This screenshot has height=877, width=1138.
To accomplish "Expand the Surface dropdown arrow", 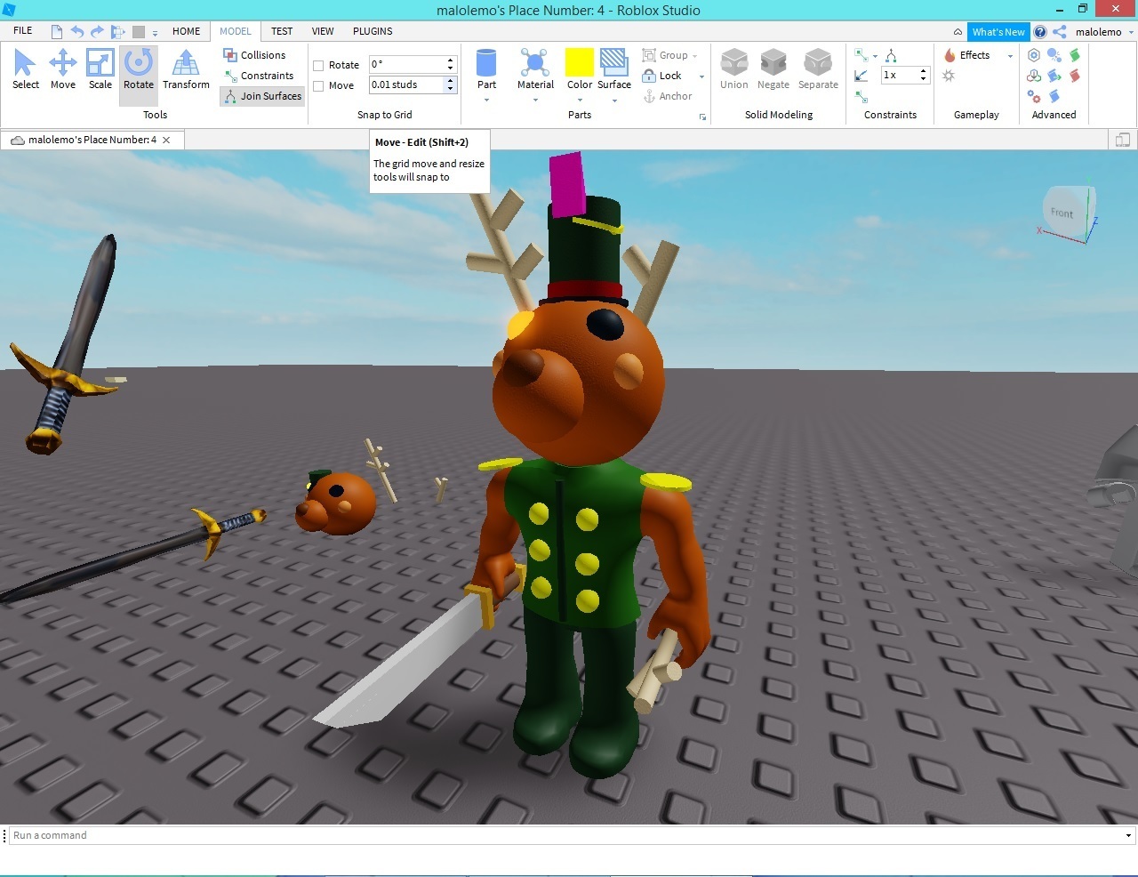I will point(614,100).
